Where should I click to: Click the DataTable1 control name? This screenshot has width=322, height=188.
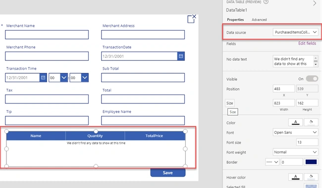click(x=237, y=10)
